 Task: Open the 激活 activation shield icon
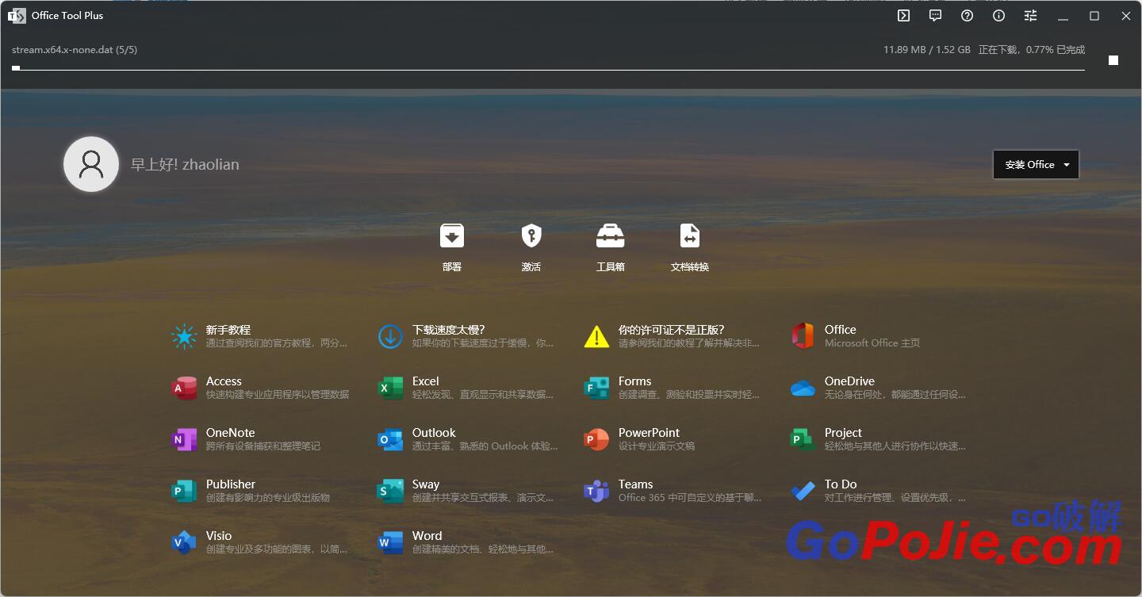pyautogui.click(x=531, y=235)
